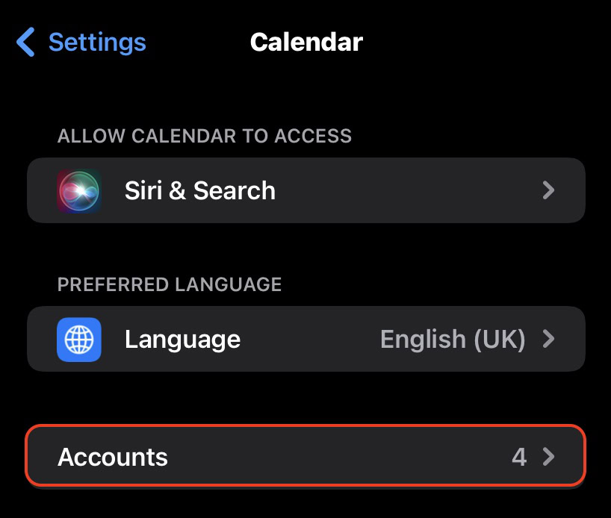Screen dimensions: 611x518
Task: Click the word Search in the Siri row
Action: (234, 191)
